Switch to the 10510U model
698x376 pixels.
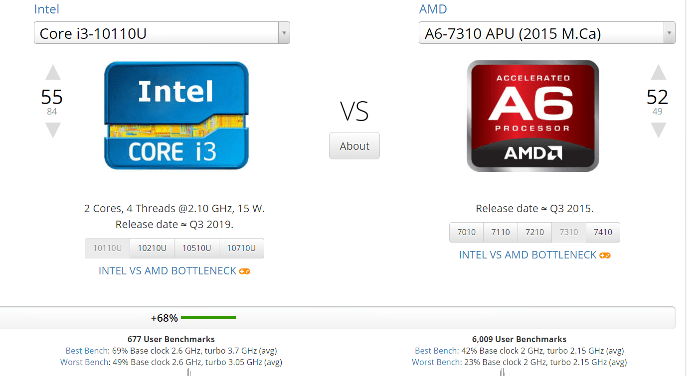tap(196, 248)
